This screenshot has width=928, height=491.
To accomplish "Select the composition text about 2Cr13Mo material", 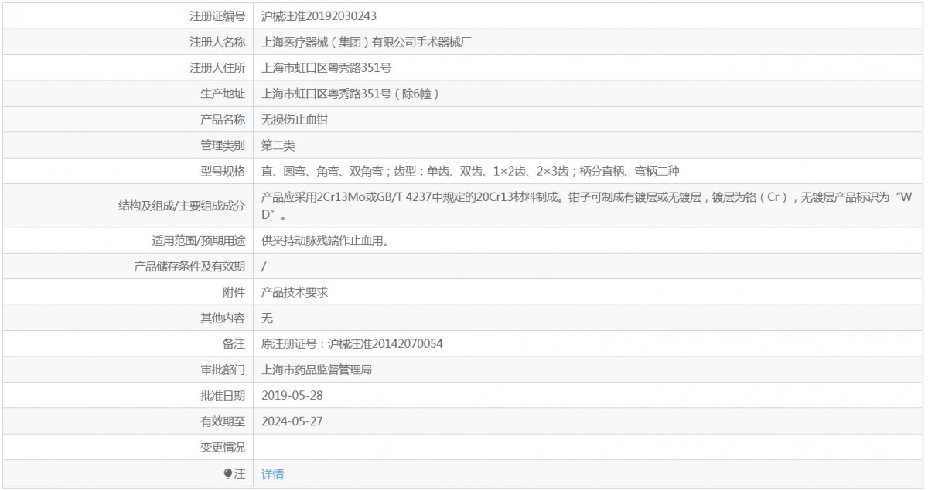I will pos(587,206).
